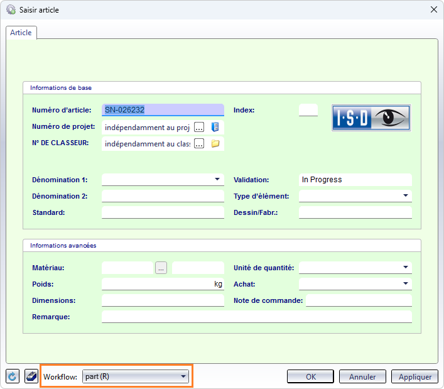The height and width of the screenshot is (389, 444).
Task: Select the Article tab
Action: (x=21, y=33)
